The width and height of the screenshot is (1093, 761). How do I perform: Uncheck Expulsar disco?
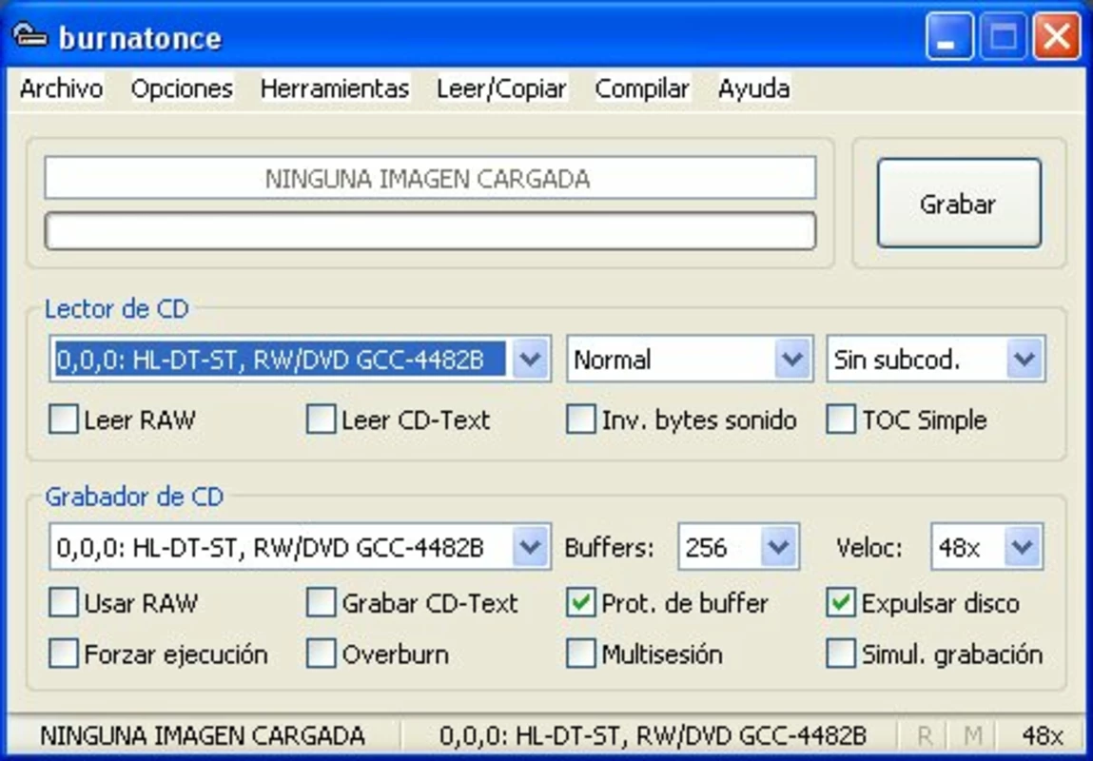tap(841, 603)
